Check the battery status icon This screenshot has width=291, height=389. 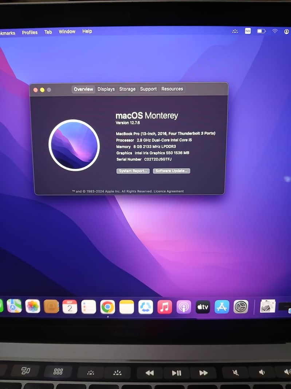click(261, 31)
